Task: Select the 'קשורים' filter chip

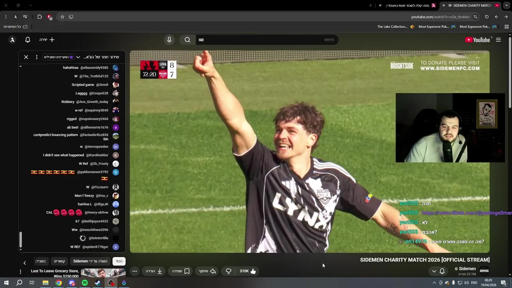Action: pos(60,261)
